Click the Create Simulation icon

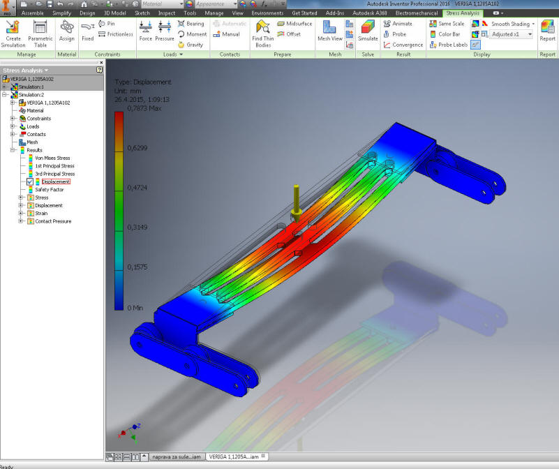[13, 32]
